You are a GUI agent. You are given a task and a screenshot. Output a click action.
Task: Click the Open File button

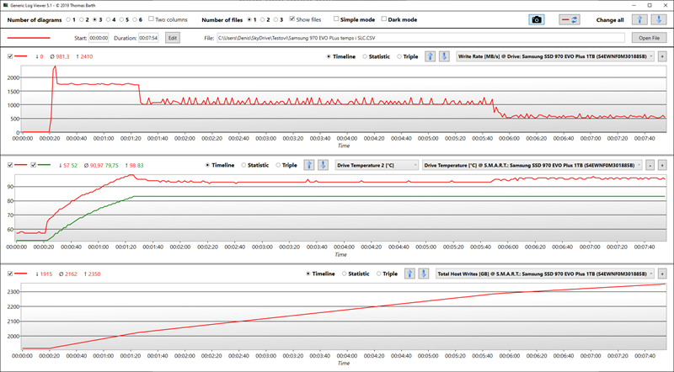649,38
